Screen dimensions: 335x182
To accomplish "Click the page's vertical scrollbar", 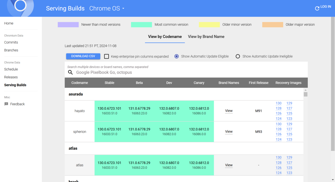I will click(332, 84).
